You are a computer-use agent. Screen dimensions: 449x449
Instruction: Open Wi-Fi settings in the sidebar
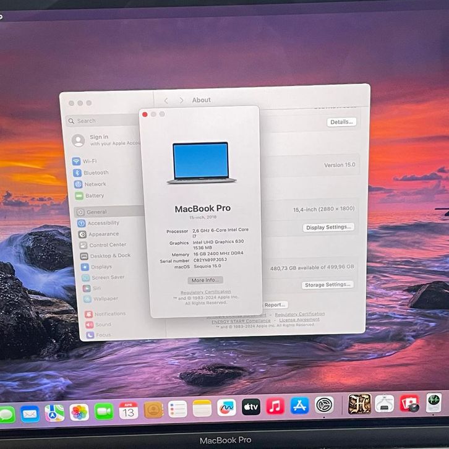click(89, 161)
